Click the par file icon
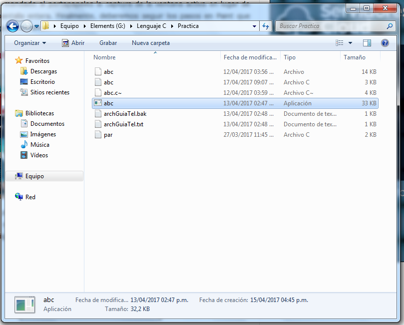The height and width of the screenshot is (325, 404). coord(98,135)
